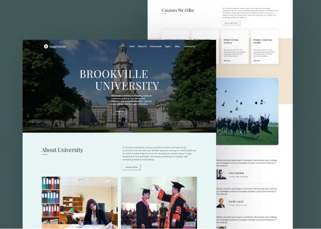The width and height of the screenshot is (321, 229).
Task: Open the student studying in office photo
Action: coord(80,203)
